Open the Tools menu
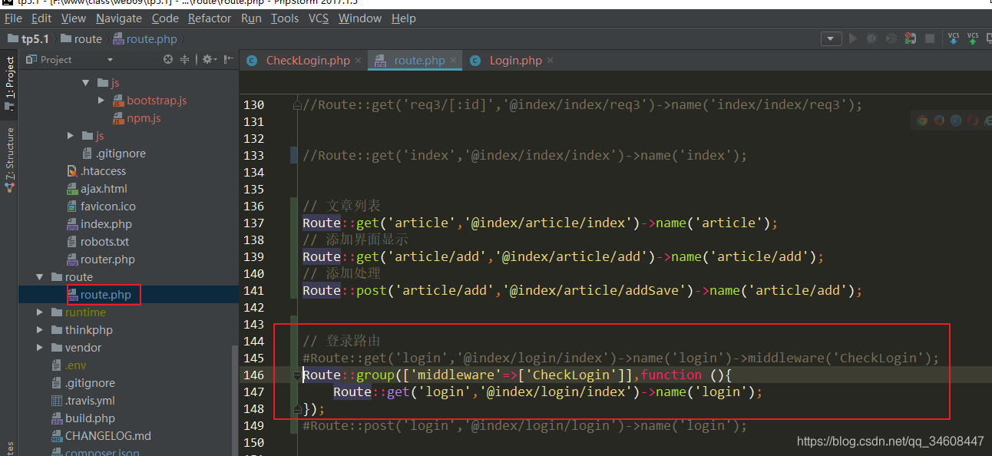992x456 pixels. click(285, 18)
